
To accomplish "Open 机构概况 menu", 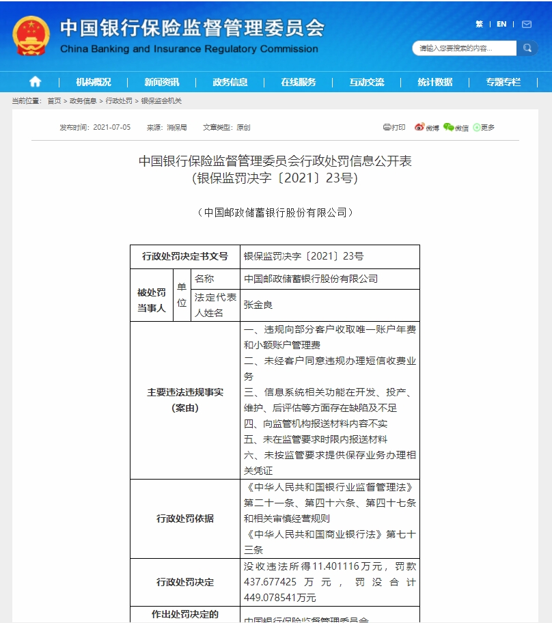I will 94,82.
